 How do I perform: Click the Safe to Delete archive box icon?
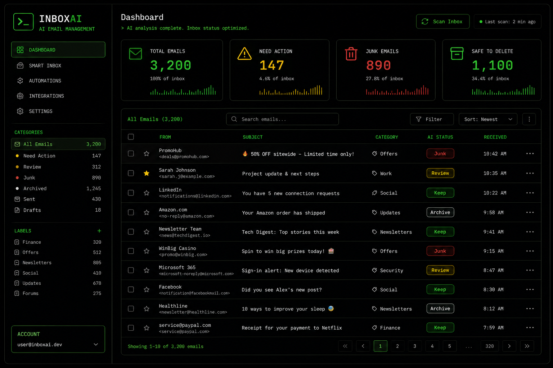457,54
